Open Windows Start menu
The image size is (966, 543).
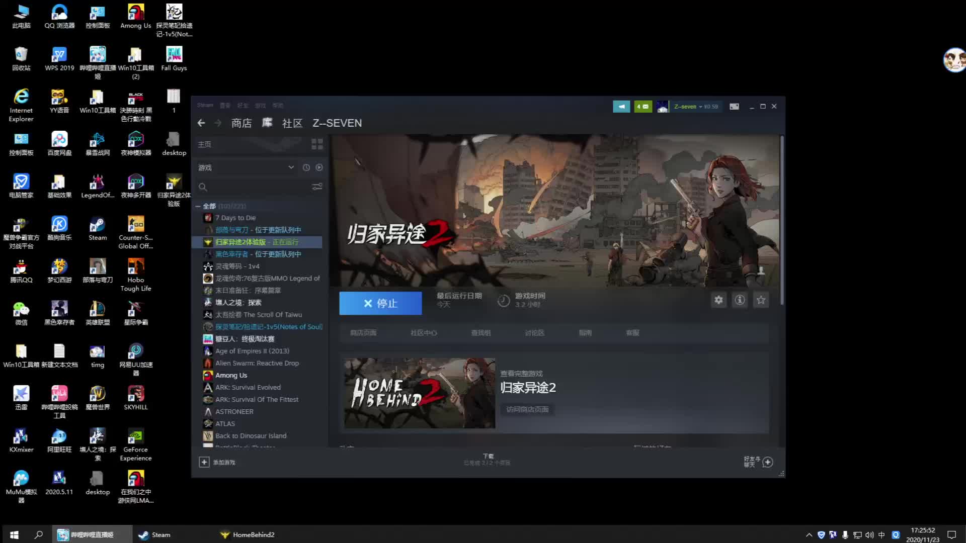point(14,534)
